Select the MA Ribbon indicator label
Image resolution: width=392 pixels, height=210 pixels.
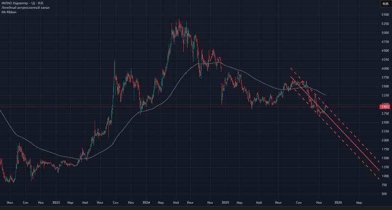click(9, 12)
